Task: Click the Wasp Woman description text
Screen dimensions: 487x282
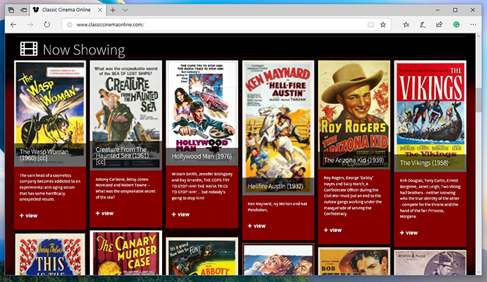Action: 50,187
